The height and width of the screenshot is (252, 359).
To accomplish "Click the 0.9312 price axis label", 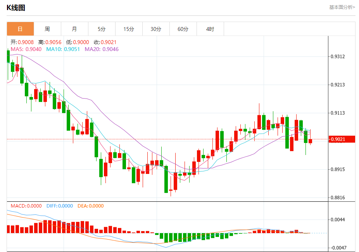I will click(338, 56).
